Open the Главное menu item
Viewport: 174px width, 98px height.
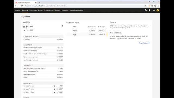[x=18, y=10]
